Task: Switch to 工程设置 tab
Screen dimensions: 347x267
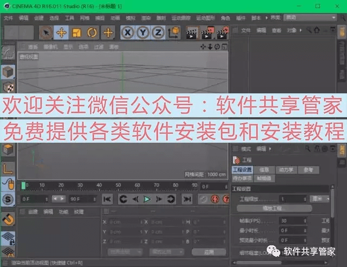Action: pos(242,170)
